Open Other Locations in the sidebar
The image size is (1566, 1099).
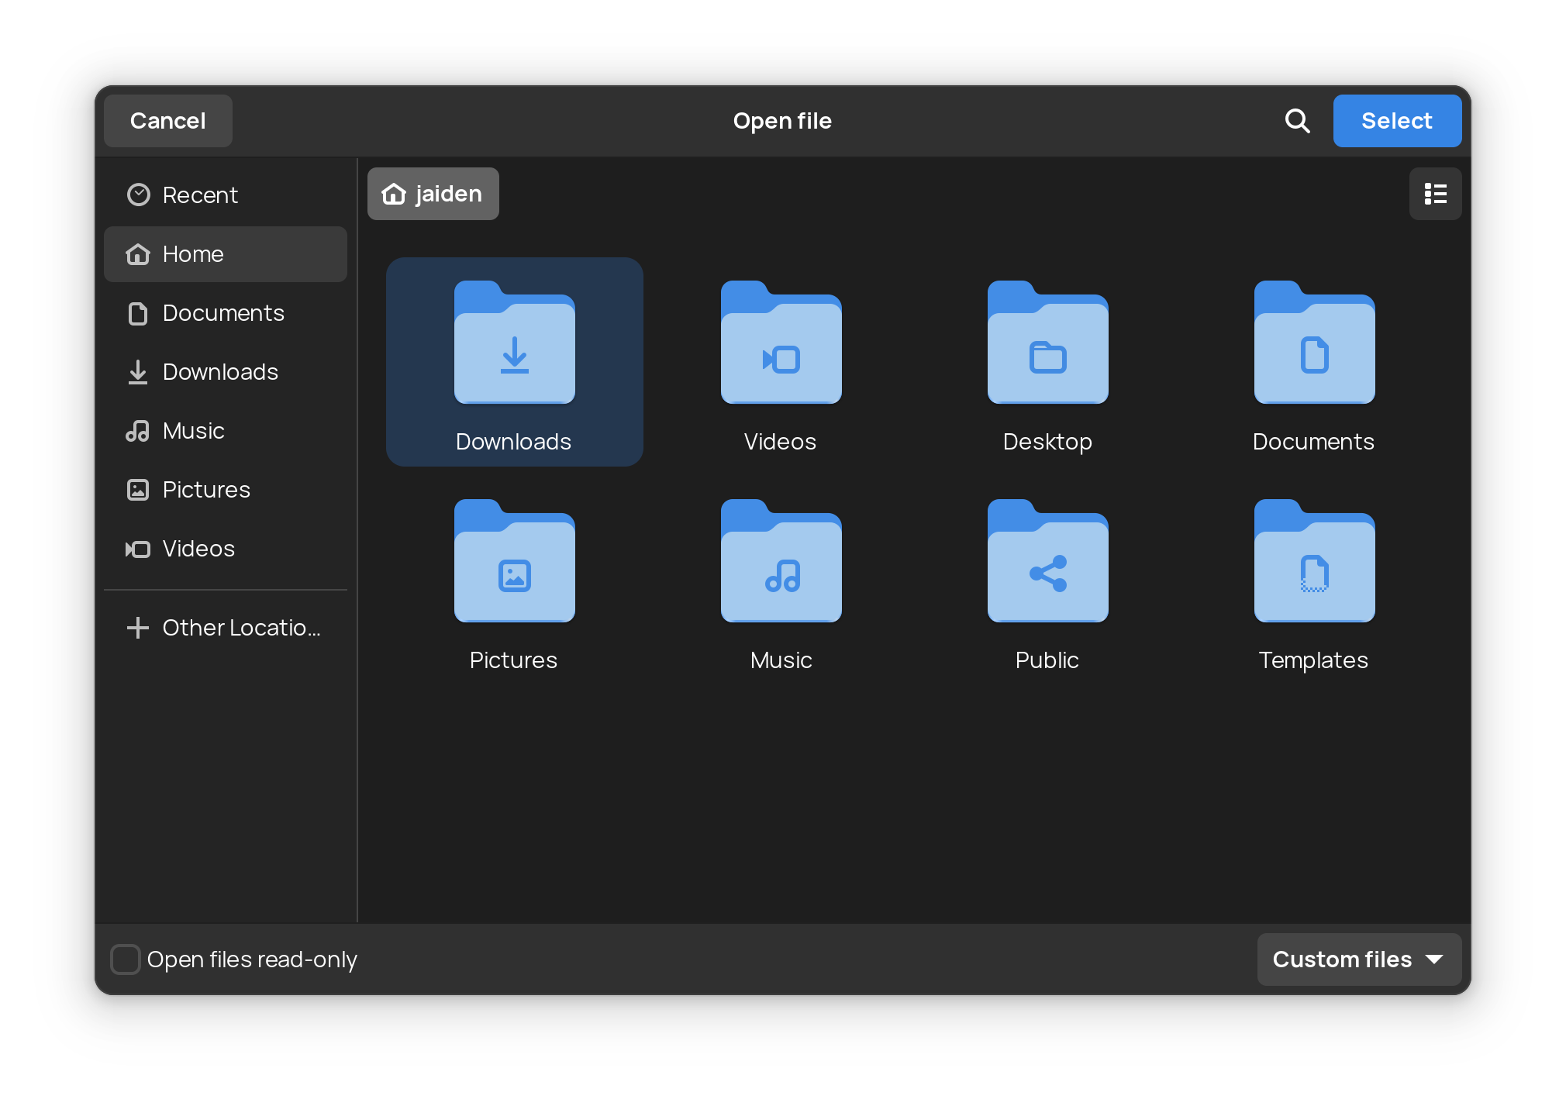point(226,628)
